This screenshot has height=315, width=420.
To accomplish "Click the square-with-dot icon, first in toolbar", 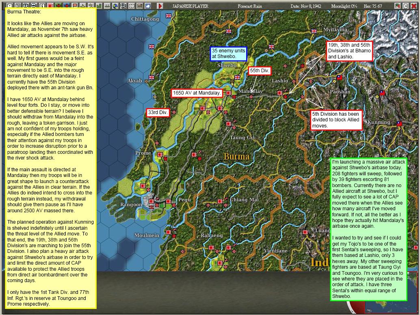I will [10, 6].
